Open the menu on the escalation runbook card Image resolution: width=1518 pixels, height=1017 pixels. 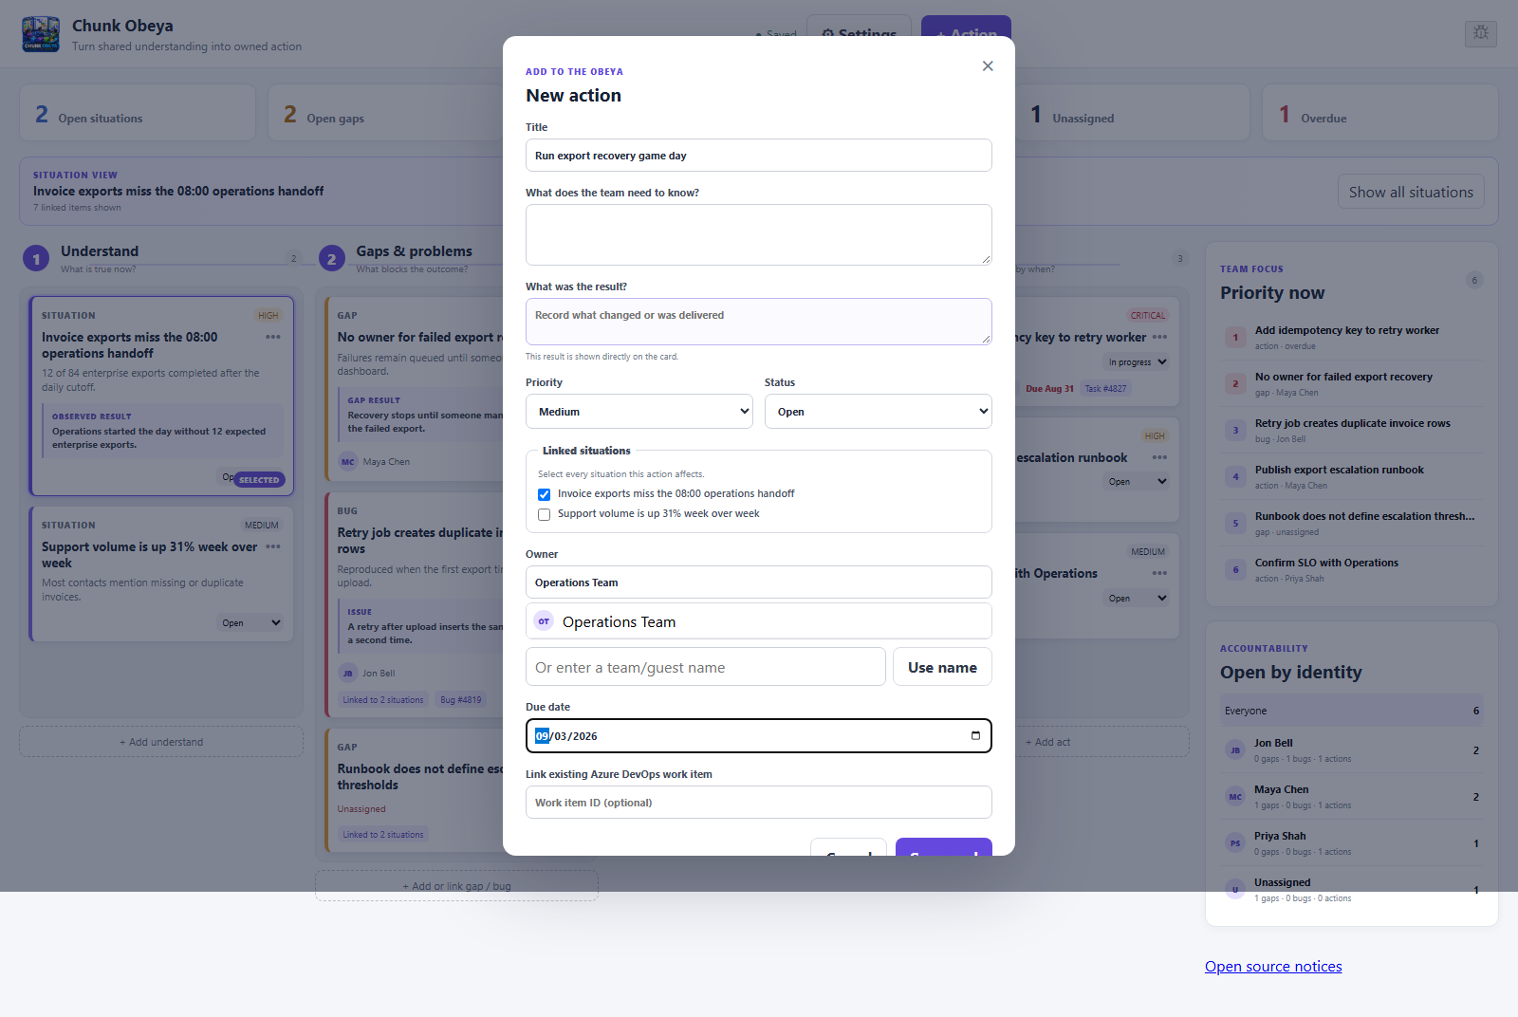1159,457
